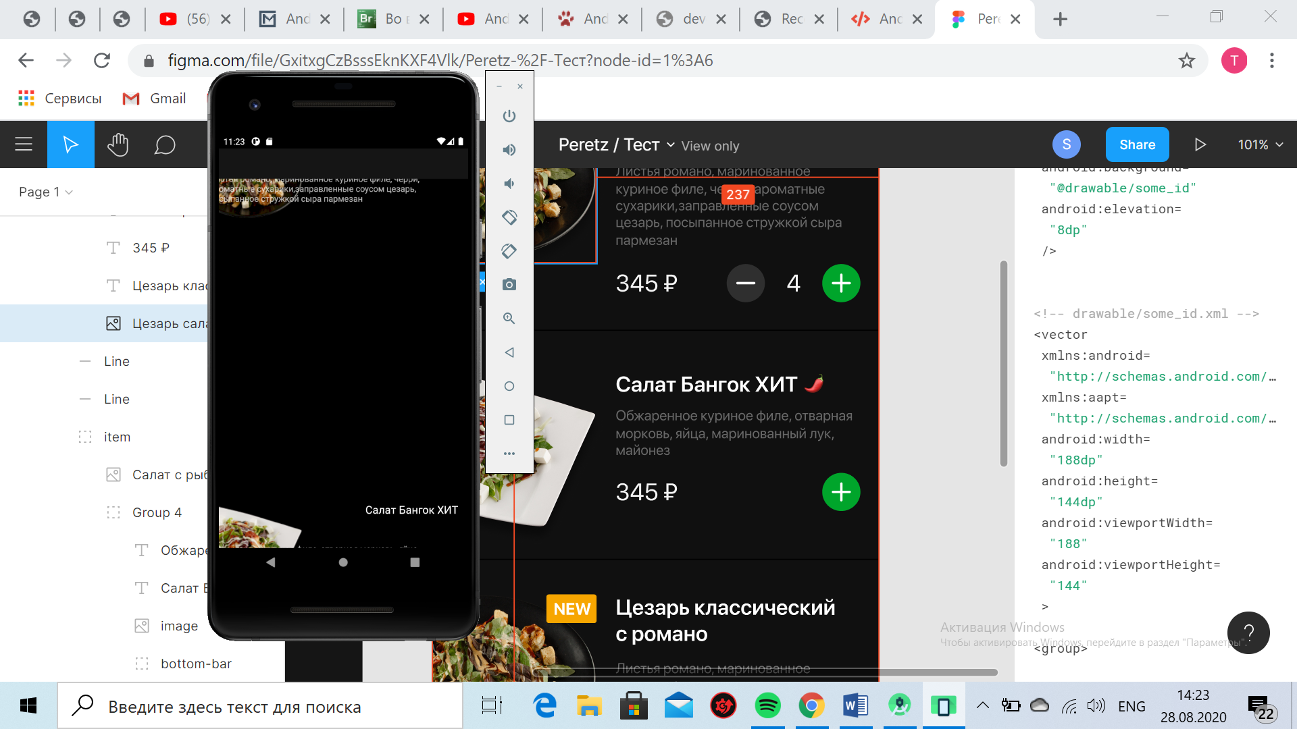Click the S user avatar in Figma
This screenshot has height=729, width=1297.
pos(1067,144)
